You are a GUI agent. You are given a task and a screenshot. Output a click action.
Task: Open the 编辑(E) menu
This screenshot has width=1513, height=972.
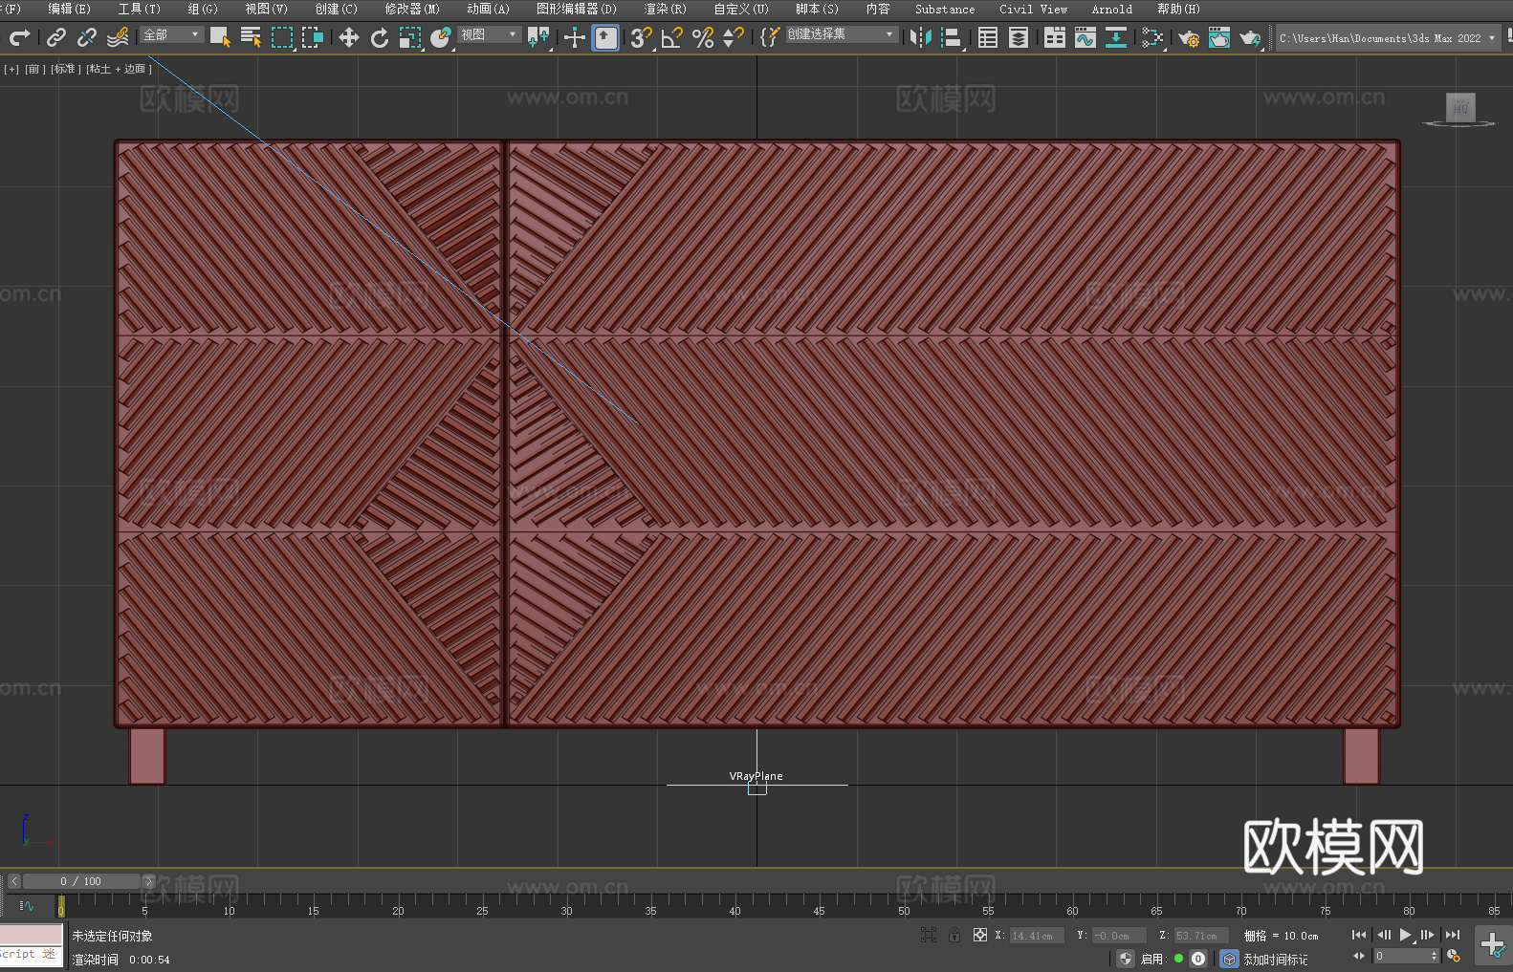(69, 9)
